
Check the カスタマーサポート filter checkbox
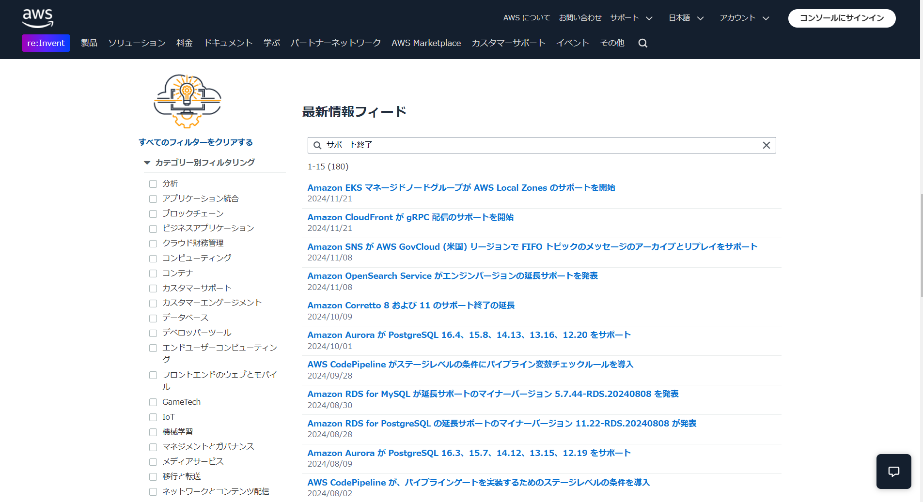tap(153, 289)
